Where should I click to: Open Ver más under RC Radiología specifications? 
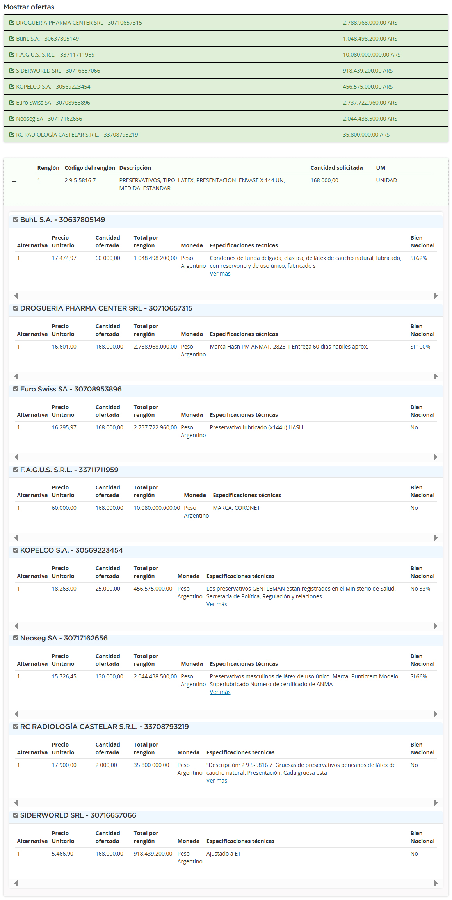217,781
